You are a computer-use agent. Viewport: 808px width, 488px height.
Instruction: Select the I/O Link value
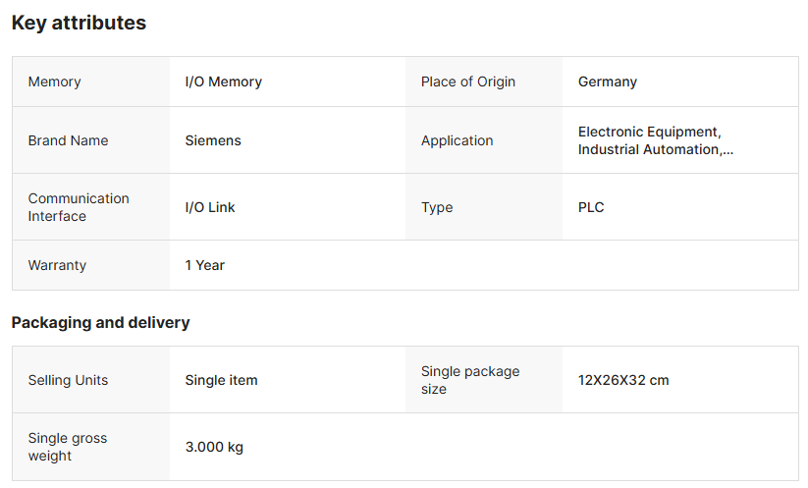[209, 207]
